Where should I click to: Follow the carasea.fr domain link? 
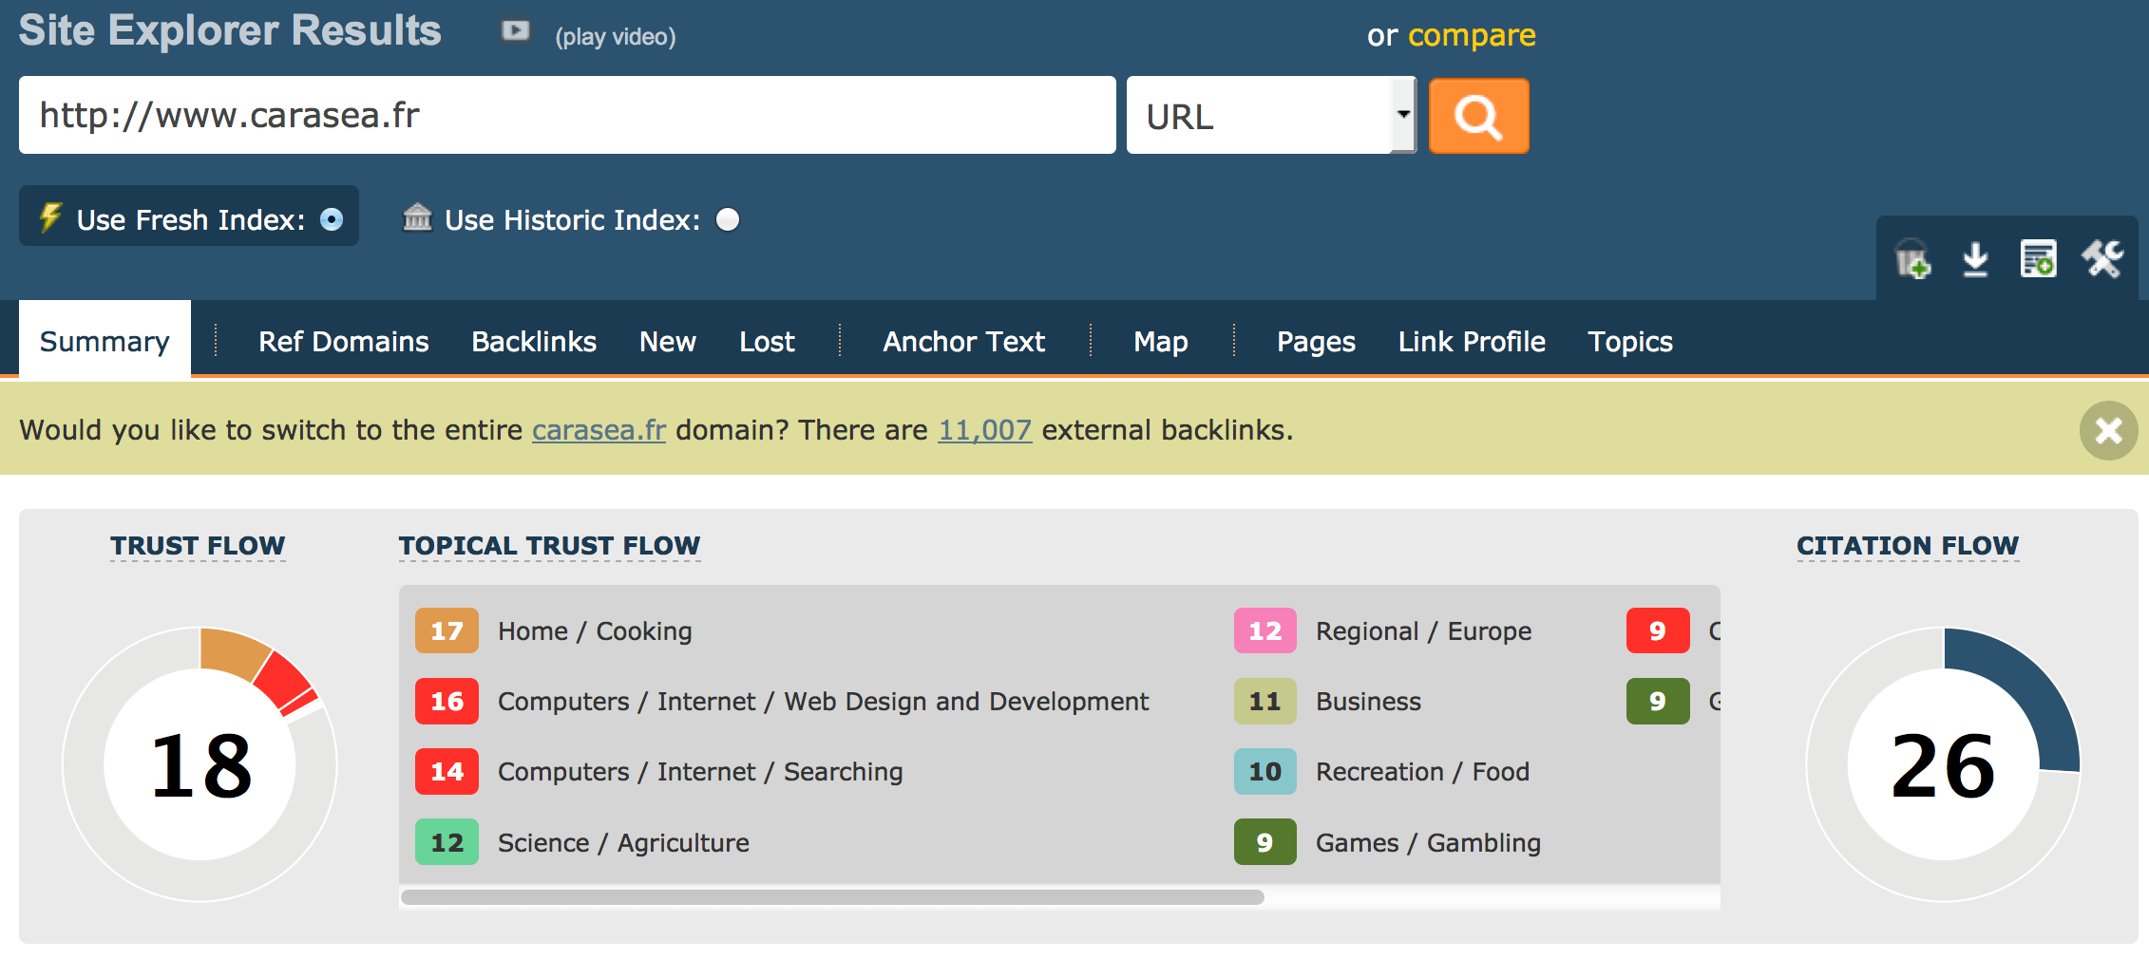(599, 430)
